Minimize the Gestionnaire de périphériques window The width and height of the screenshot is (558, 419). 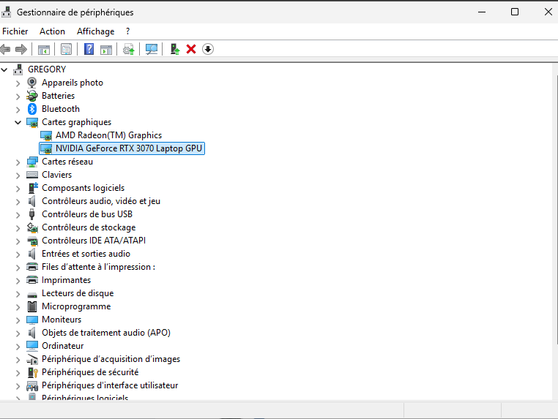tap(482, 12)
